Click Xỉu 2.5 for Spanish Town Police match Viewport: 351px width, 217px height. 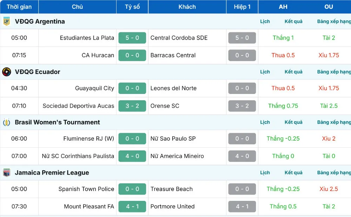[329, 189]
